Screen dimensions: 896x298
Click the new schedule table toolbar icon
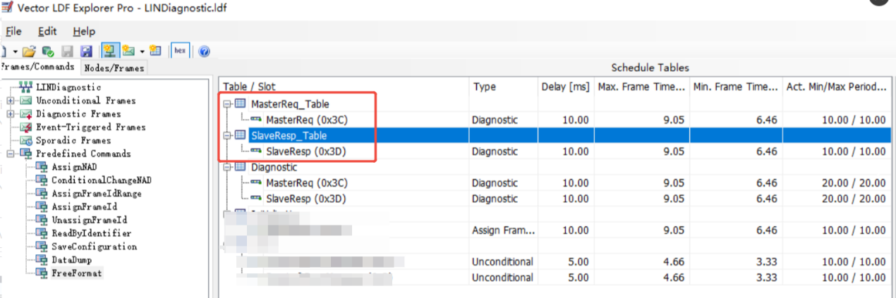pos(155,51)
